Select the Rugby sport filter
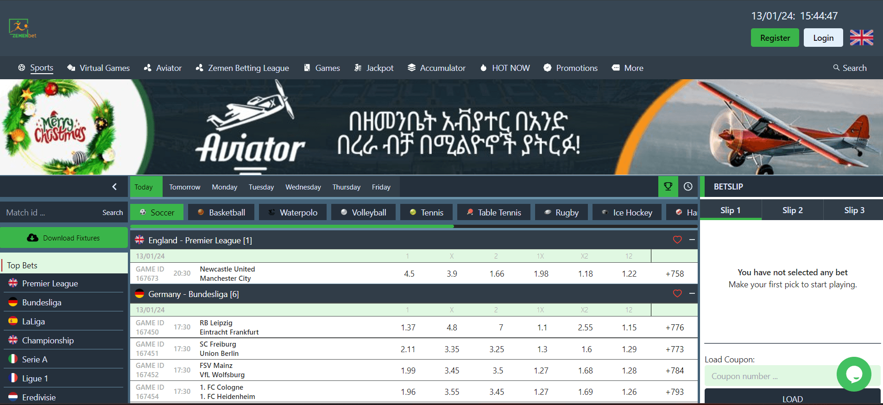The width and height of the screenshot is (883, 405). pos(561,212)
